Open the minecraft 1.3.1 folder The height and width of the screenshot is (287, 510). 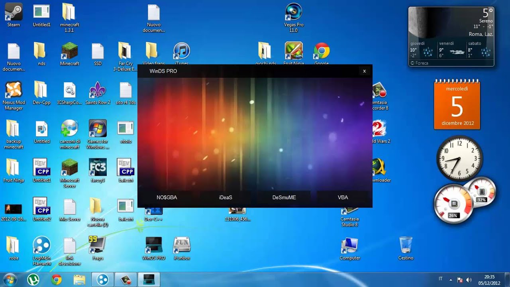(x=70, y=18)
